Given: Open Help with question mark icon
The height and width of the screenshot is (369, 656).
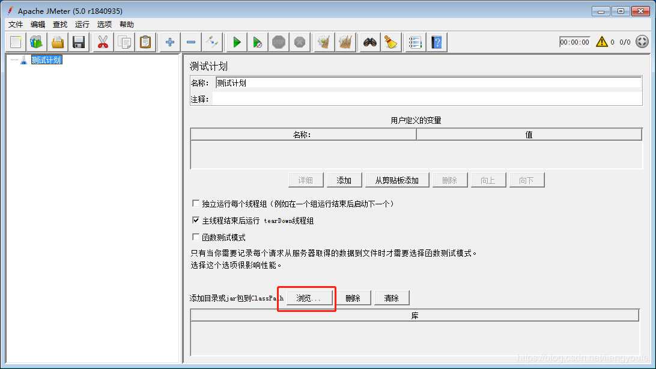Looking at the screenshot, I should click(x=436, y=42).
